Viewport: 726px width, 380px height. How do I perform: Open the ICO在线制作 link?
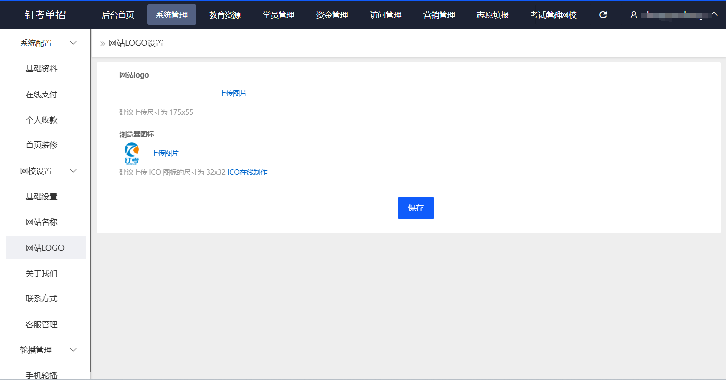tap(247, 172)
